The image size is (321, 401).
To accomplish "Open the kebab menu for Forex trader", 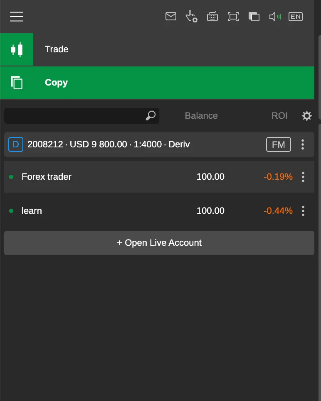I will tap(303, 176).
